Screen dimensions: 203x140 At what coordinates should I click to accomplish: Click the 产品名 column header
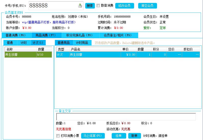pyautogui.click(x=95, y=49)
